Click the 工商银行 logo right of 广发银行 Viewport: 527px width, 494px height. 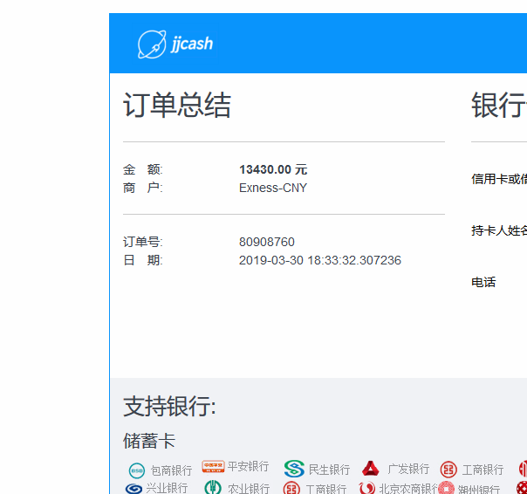click(448, 470)
